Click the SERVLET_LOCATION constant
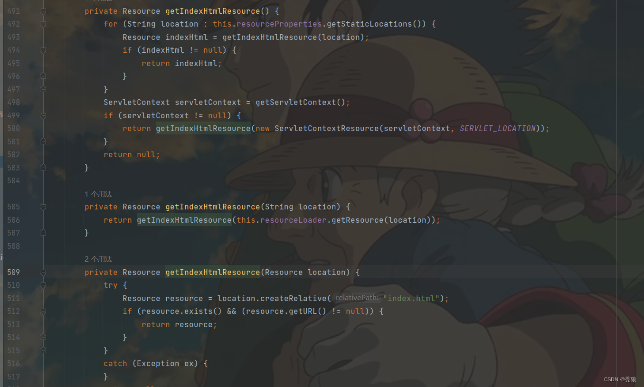The width and height of the screenshot is (644, 387). 498,128
